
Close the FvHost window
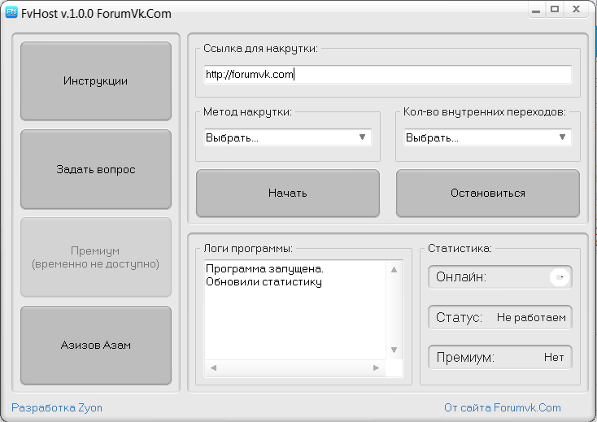point(577,9)
